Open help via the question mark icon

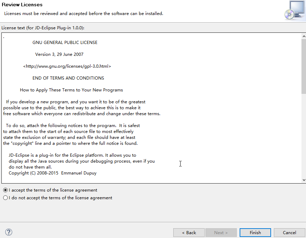[8, 232]
